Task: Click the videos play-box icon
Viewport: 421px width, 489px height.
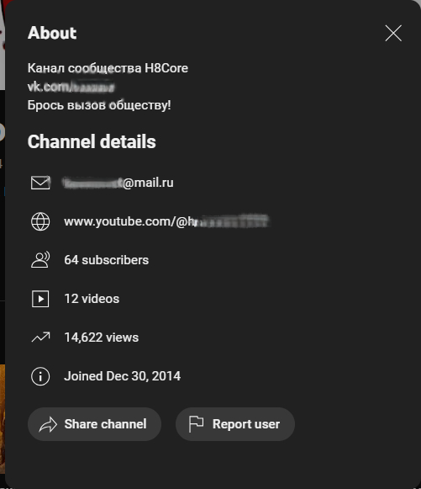Action: (x=40, y=299)
